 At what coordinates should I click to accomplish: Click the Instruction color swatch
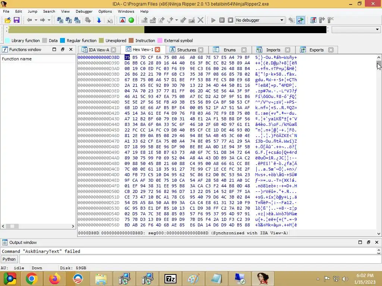pos(131,41)
